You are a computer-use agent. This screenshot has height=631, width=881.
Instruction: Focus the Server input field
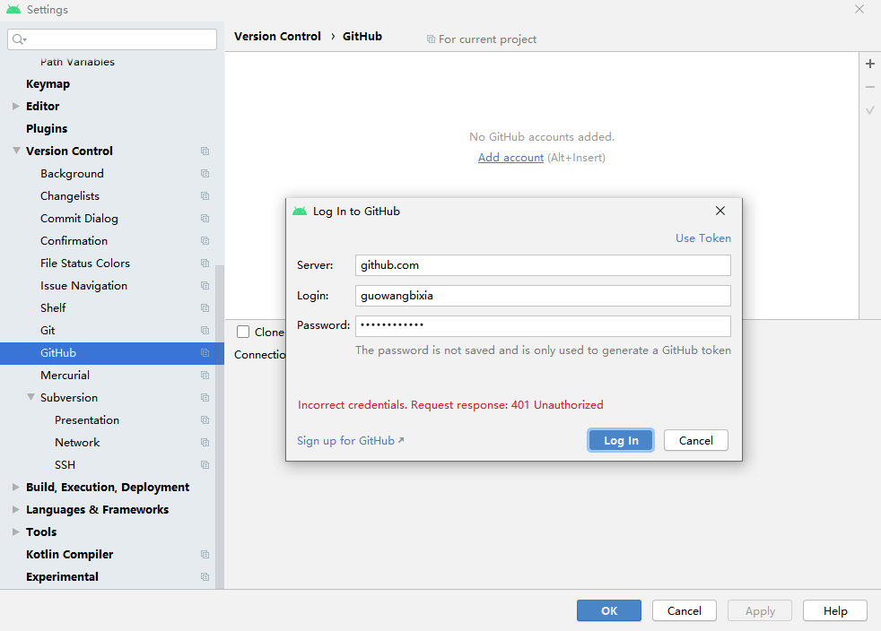pyautogui.click(x=543, y=265)
